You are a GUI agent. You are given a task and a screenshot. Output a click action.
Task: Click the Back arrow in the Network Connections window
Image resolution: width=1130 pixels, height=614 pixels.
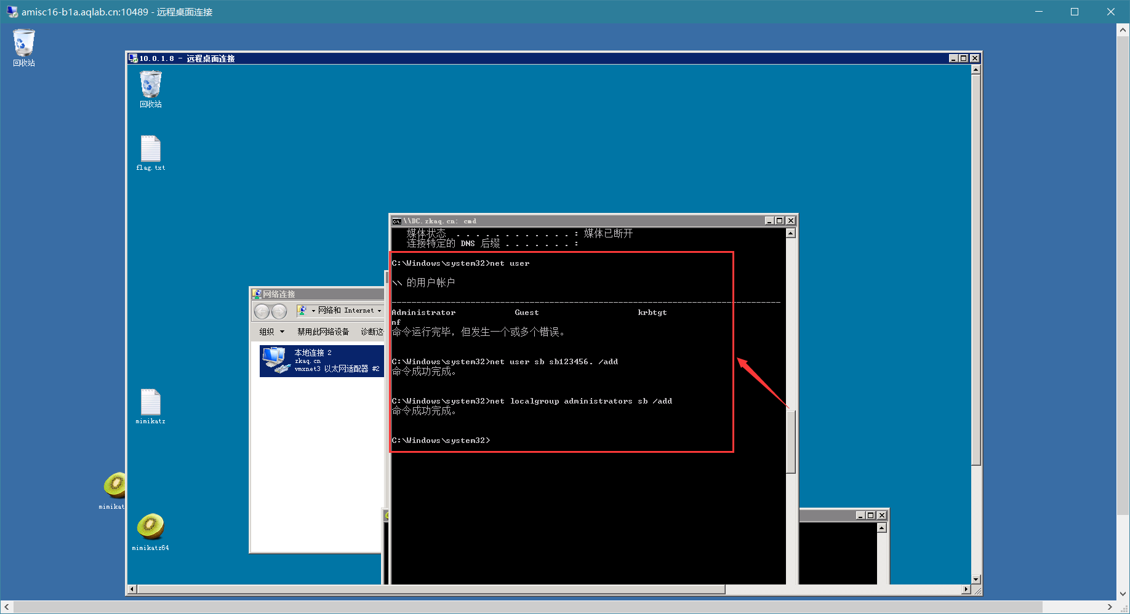[x=262, y=311]
